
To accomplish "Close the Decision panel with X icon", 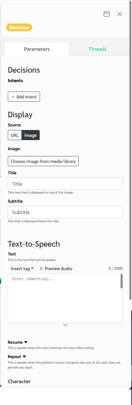I will 120,14.
